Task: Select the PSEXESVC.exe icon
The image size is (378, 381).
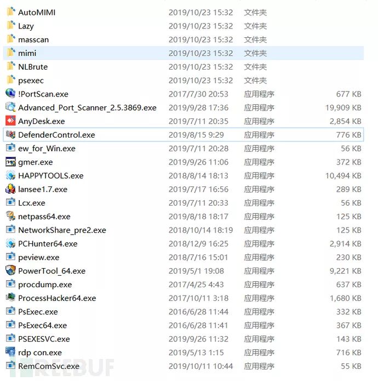Action: click(10, 338)
